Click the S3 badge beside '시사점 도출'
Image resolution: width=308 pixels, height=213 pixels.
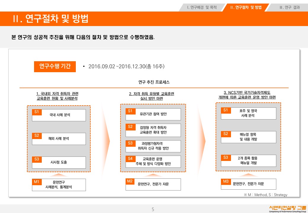[x=37, y=159]
